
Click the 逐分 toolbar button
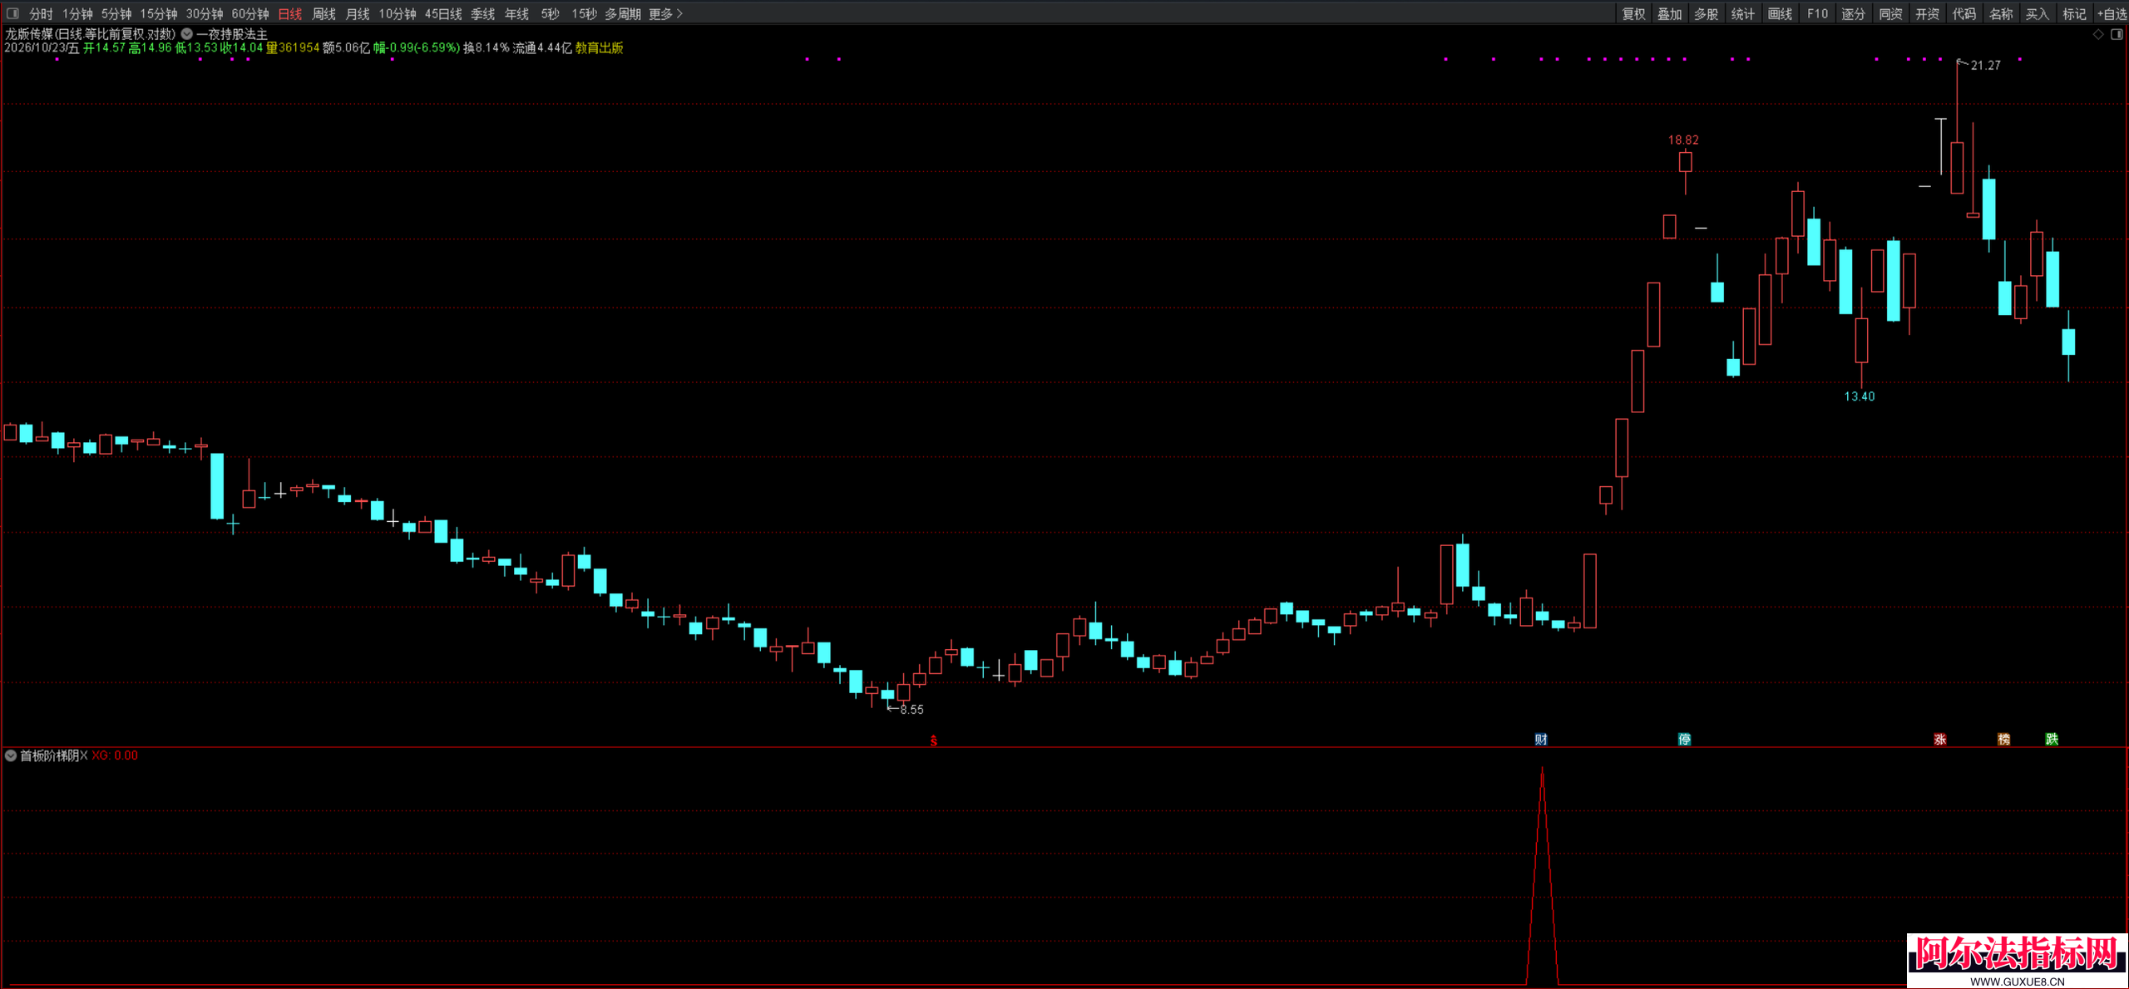(x=1854, y=13)
